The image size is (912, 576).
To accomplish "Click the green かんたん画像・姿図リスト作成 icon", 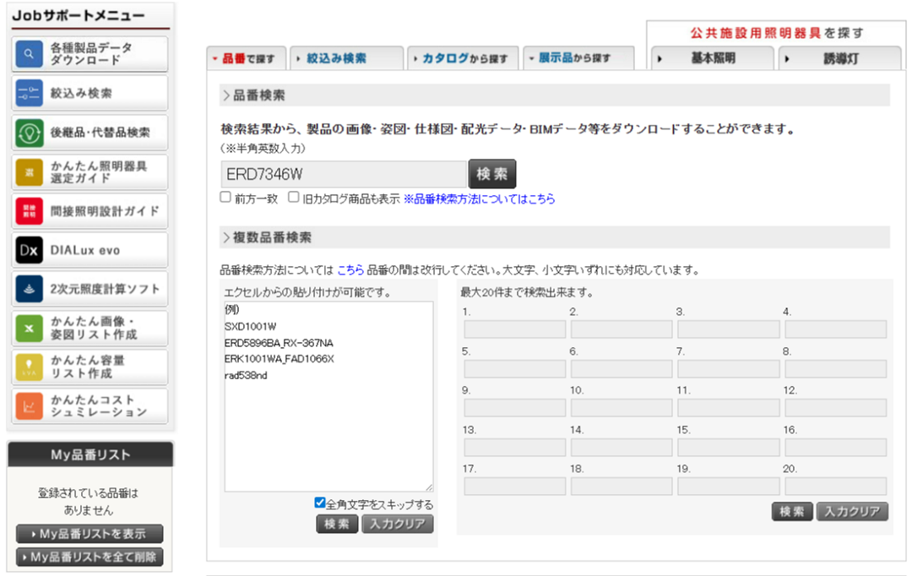I will coord(29,329).
